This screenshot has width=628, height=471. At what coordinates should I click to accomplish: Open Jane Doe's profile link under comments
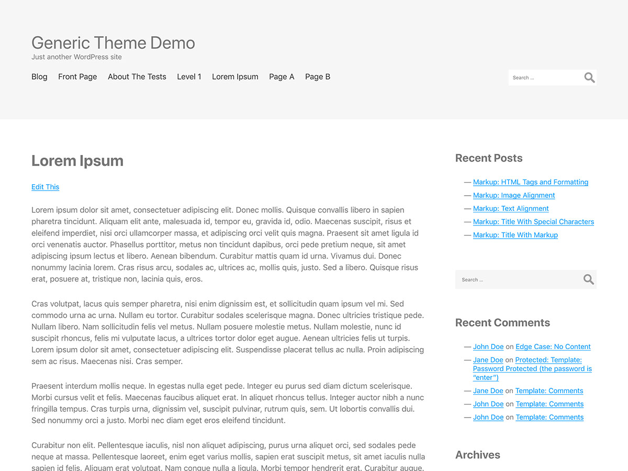point(488,360)
